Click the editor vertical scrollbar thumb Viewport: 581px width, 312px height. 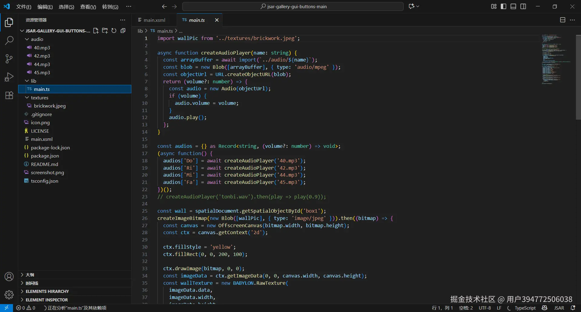578,77
